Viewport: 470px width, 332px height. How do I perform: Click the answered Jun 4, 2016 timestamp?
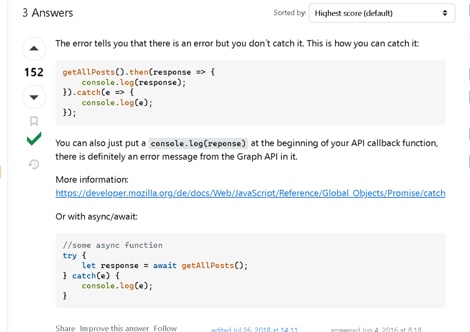pos(376,330)
